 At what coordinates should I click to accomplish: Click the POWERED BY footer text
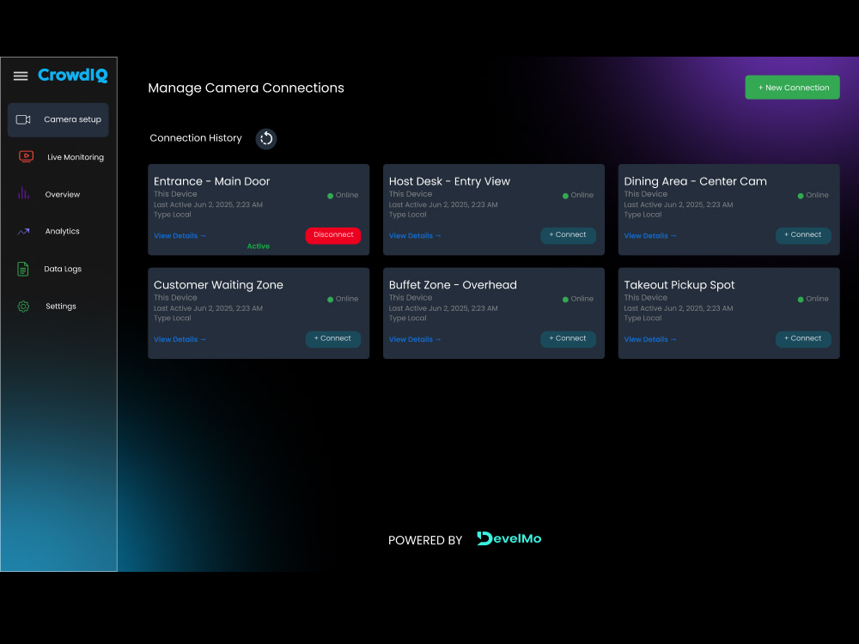pos(425,540)
